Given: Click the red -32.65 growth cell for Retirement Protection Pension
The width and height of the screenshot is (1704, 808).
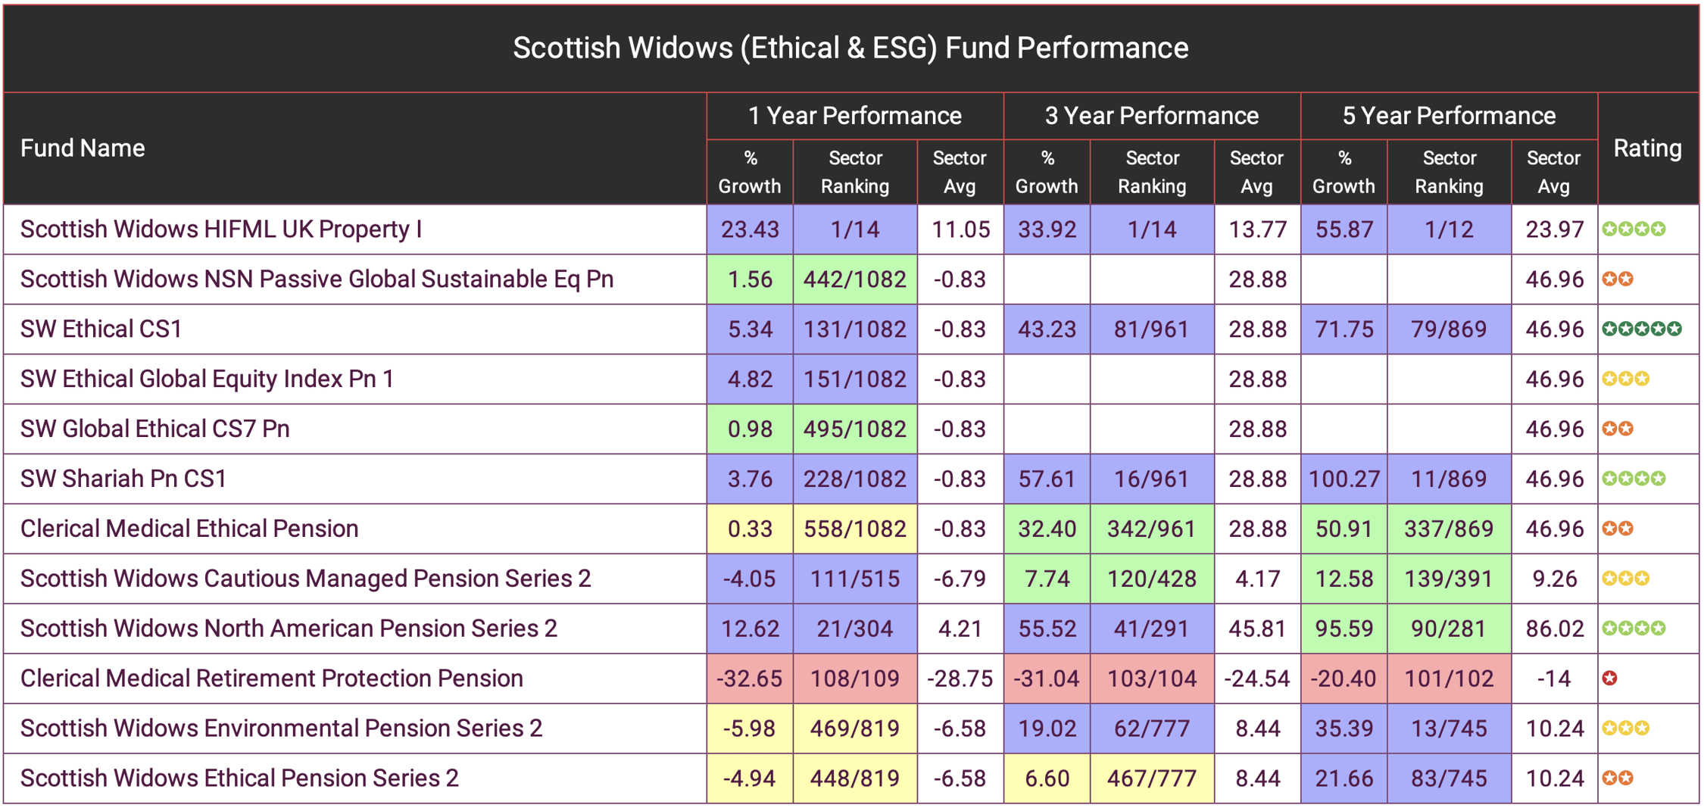Looking at the screenshot, I should click(x=749, y=679).
